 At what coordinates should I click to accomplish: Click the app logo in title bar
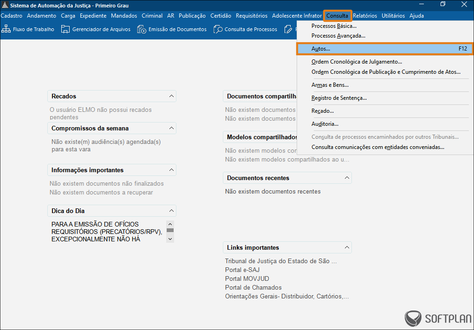(5, 6)
